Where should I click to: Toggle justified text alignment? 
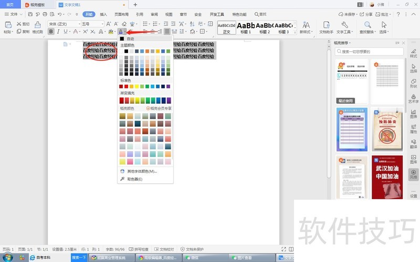point(166,31)
